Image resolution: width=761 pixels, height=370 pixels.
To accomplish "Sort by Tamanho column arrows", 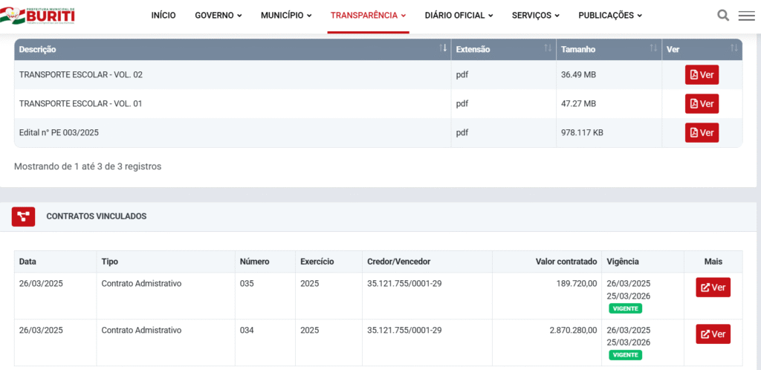I will click(x=654, y=49).
